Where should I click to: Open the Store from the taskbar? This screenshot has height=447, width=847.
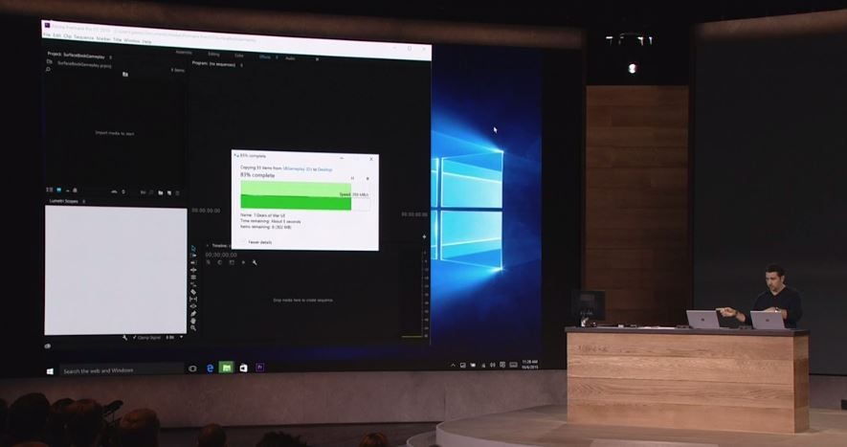(x=244, y=368)
